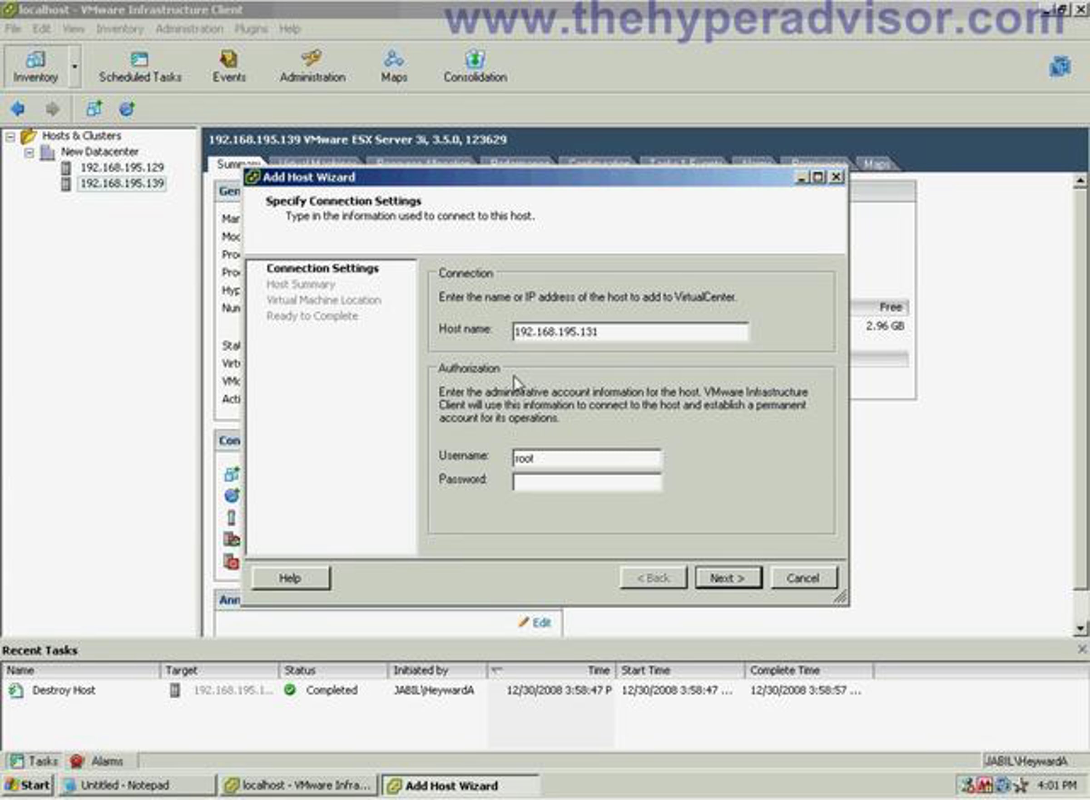Click the Destroy Host task icon
This screenshot has width=1090, height=800.
[16, 690]
